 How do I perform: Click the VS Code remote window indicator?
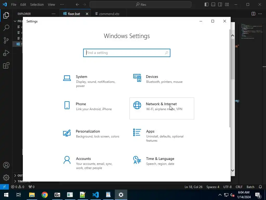point(4,187)
